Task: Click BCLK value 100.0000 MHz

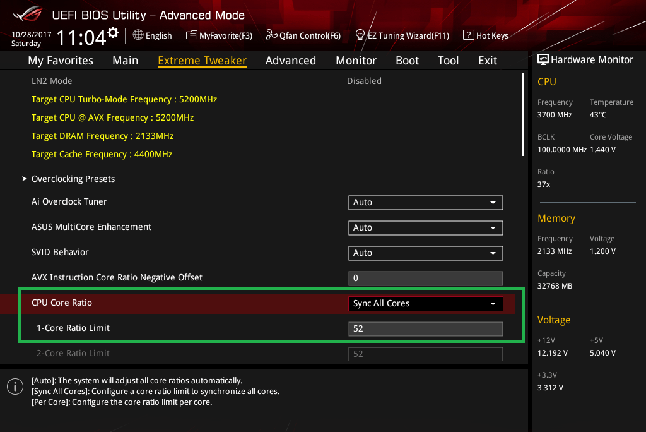Action: click(x=562, y=149)
